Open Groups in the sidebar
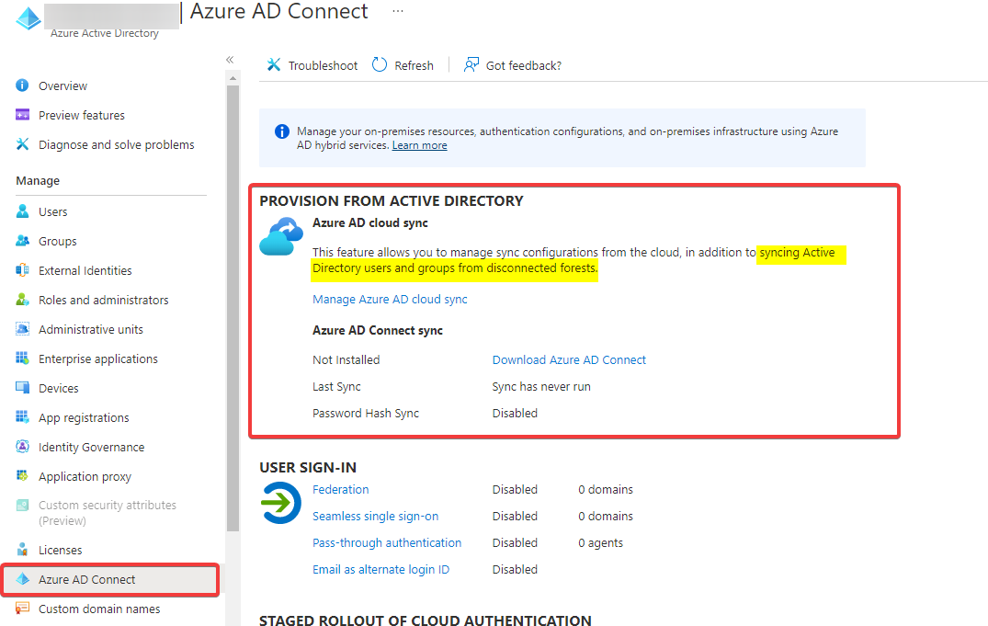The height and width of the screenshot is (626, 988). [x=57, y=242]
